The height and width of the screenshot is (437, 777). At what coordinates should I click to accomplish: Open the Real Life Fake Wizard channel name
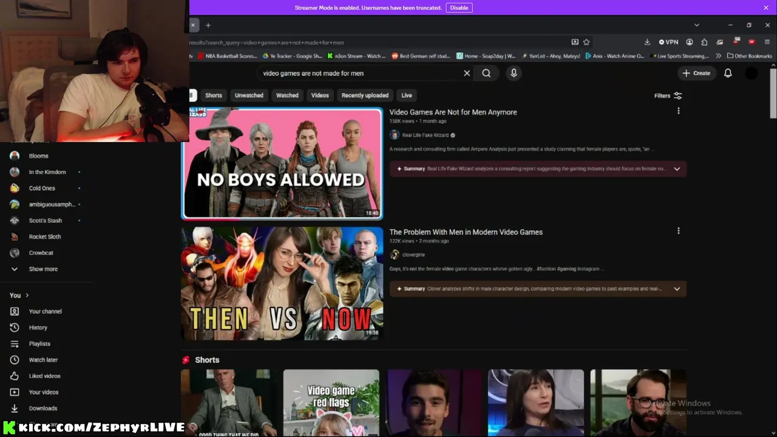[425, 135]
